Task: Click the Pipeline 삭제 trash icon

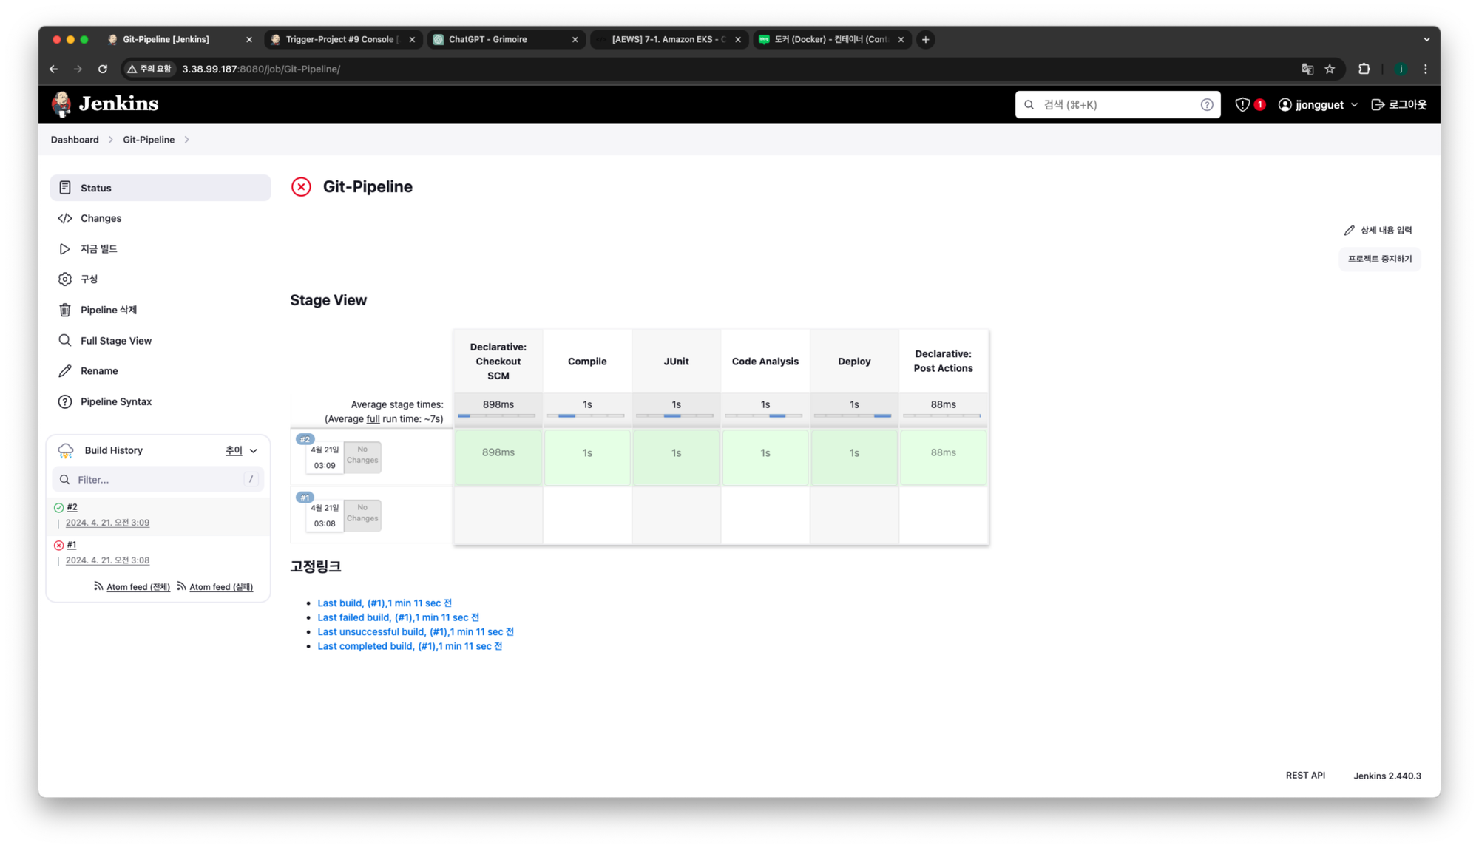Action: tap(65, 310)
